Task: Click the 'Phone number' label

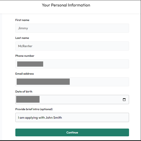Action: [25, 56]
